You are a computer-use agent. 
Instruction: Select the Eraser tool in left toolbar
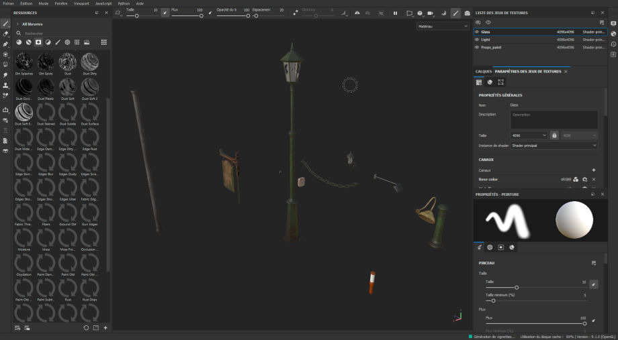[5, 34]
